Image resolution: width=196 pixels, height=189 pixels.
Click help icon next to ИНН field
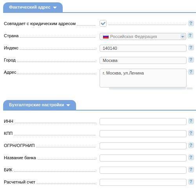191,121
